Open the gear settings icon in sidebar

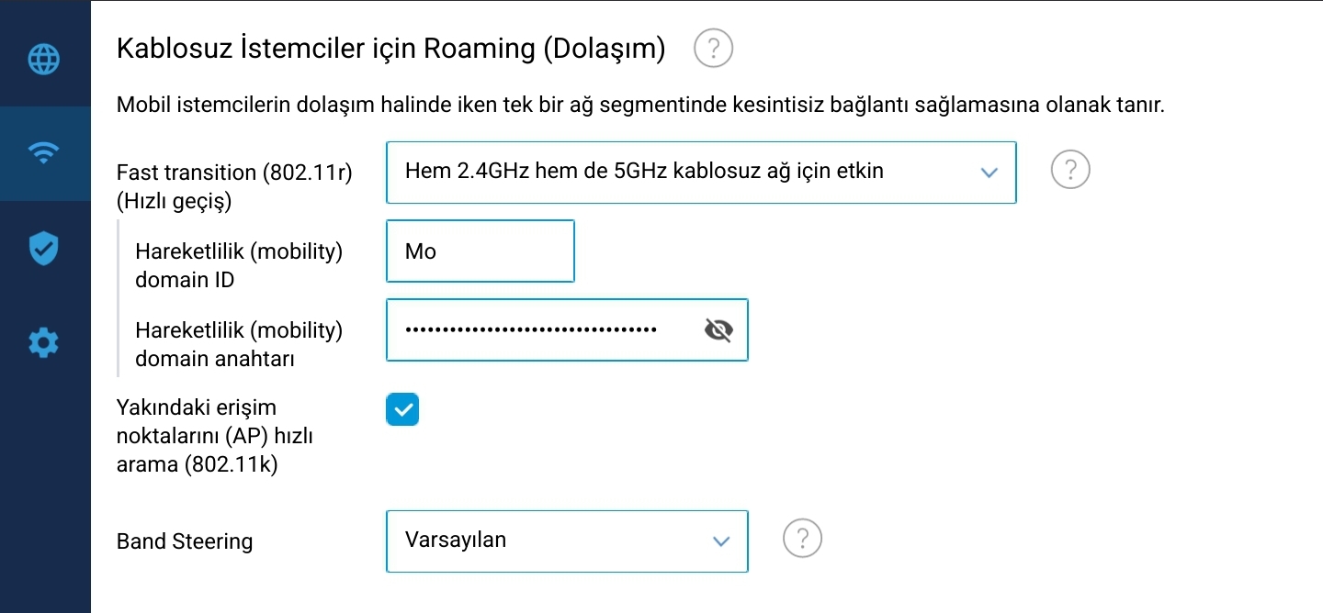[44, 343]
